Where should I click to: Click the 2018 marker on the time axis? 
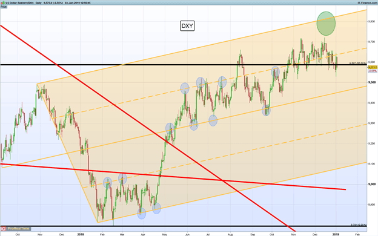pyautogui.click(x=81, y=234)
